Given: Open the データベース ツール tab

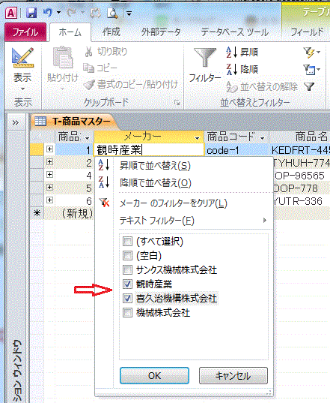Looking at the screenshot, I should pyautogui.click(x=235, y=32).
